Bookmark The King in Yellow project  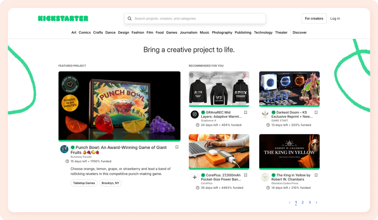point(316,175)
